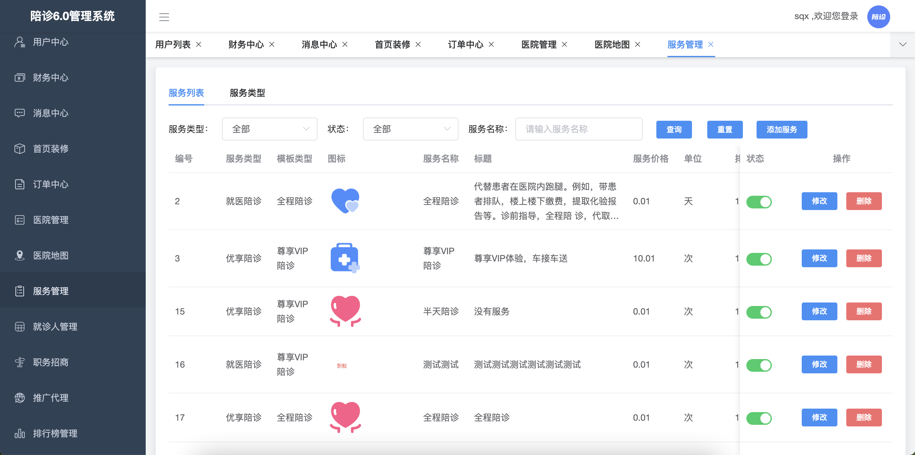Switch to the 订单中心 top tab
This screenshot has height=455, width=915.
465,44
